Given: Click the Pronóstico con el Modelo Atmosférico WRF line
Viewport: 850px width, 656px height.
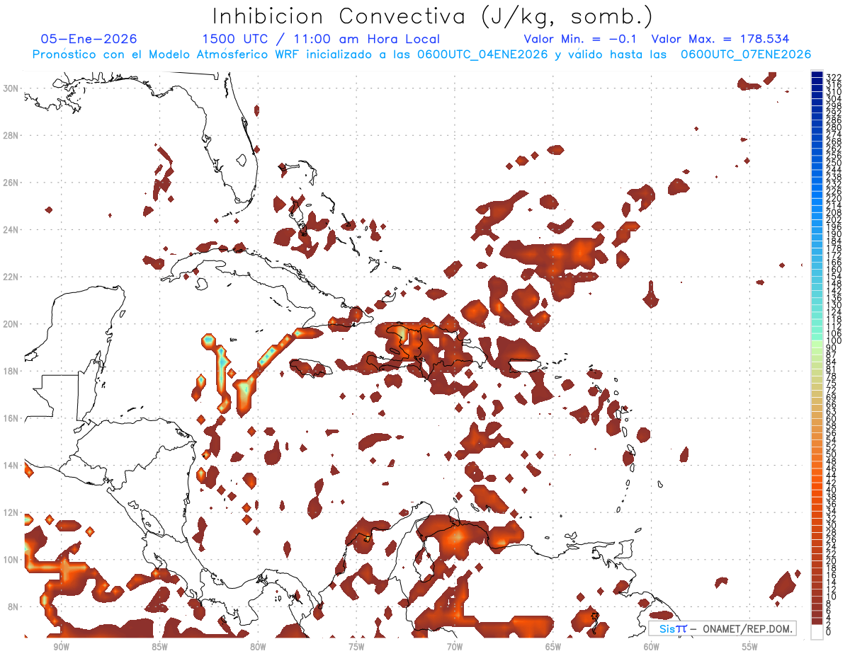Looking at the screenshot, I should coord(421,54).
